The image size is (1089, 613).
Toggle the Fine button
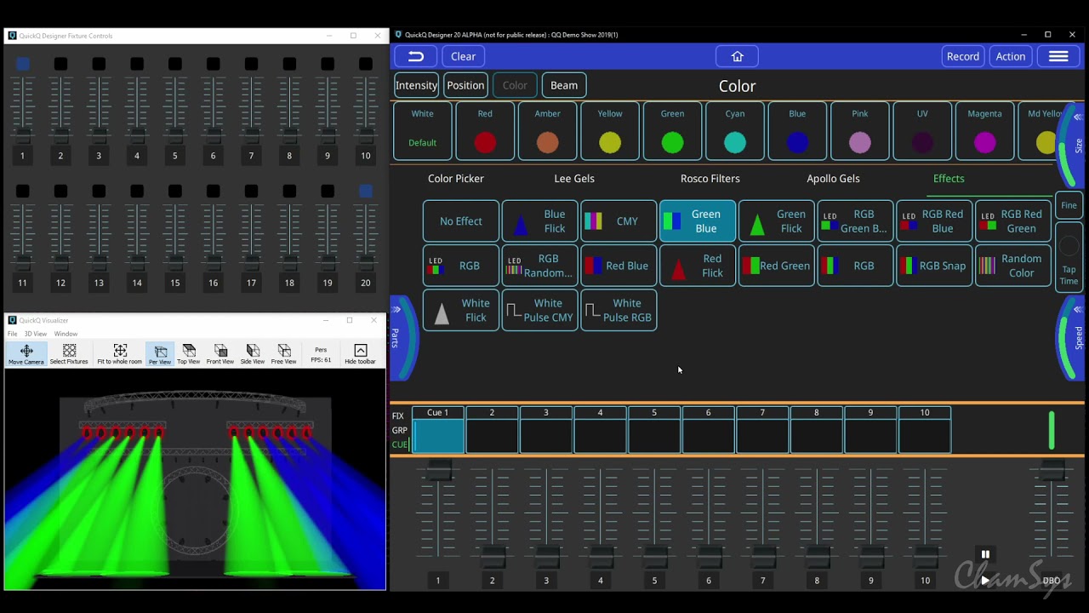[1069, 205]
